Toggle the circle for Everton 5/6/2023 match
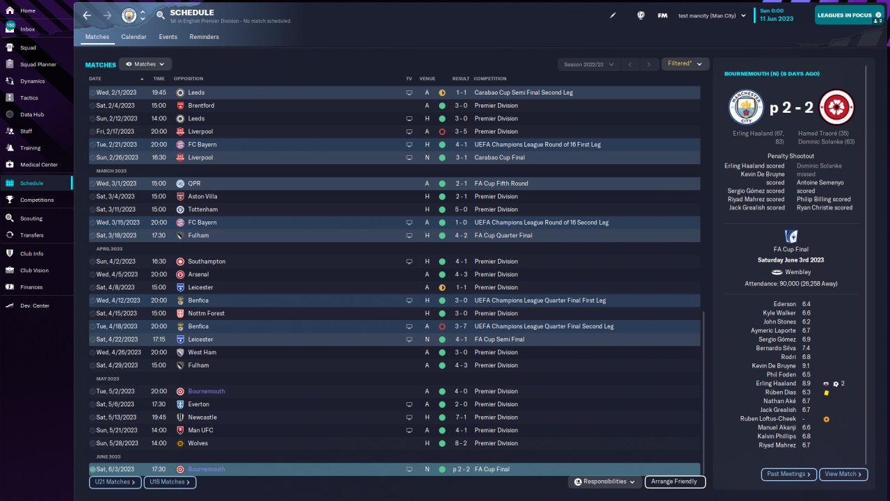890x501 pixels. tap(93, 404)
